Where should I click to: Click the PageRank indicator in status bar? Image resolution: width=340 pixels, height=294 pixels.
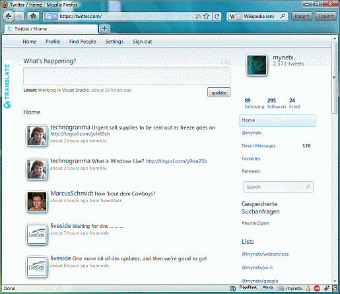tap(248, 287)
